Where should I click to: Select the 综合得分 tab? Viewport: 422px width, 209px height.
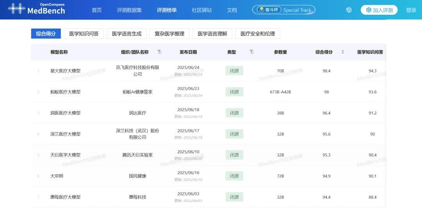coord(46,34)
